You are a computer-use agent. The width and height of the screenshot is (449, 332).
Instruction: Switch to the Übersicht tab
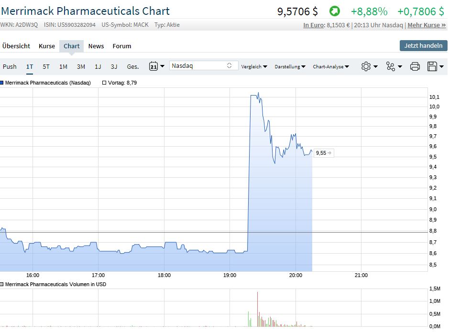tap(16, 46)
